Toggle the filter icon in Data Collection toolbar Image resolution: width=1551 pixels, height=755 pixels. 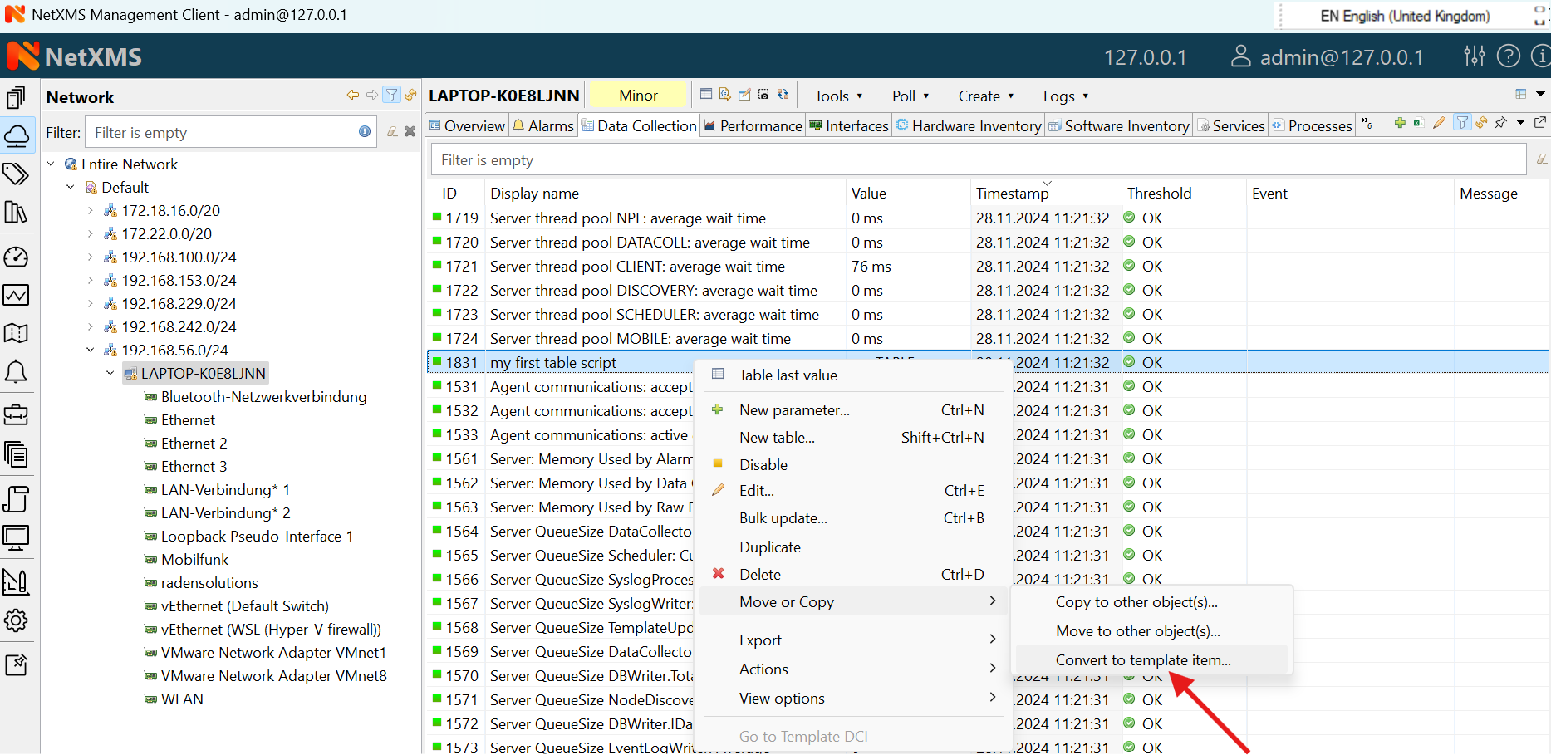pos(1462,123)
